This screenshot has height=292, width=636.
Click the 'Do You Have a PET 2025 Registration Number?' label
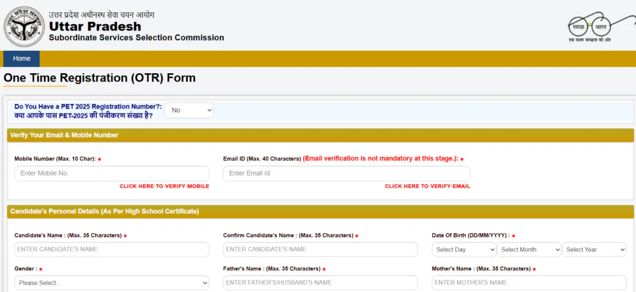click(x=88, y=107)
